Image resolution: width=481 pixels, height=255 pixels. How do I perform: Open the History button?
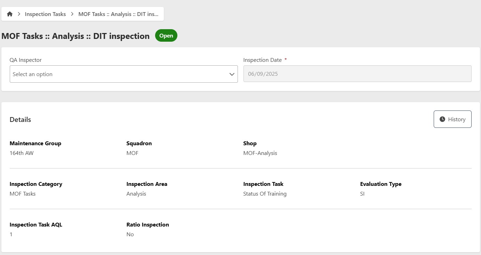452,119
